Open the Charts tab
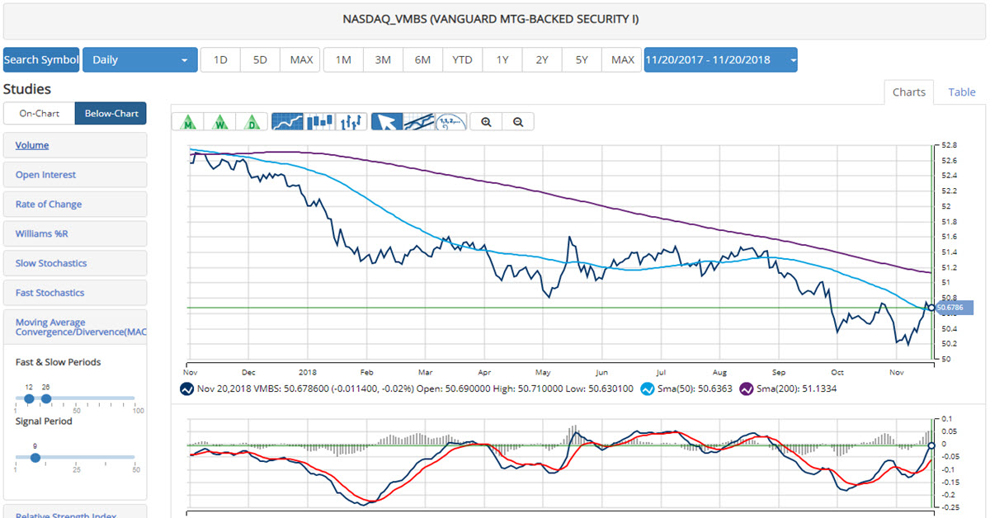 coord(908,92)
